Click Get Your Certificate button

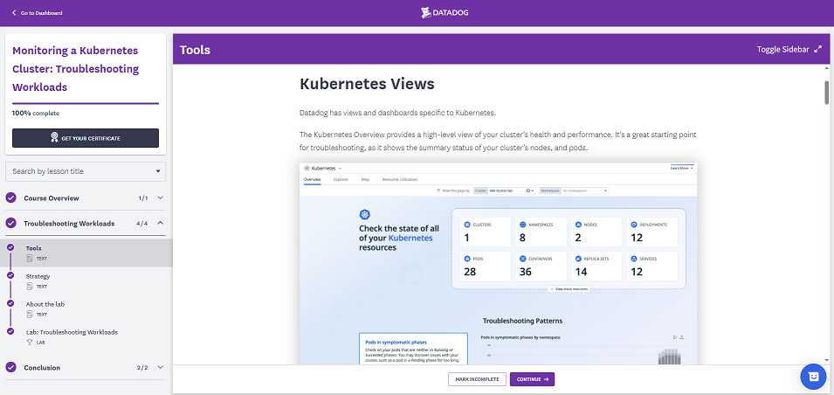click(85, 138)
